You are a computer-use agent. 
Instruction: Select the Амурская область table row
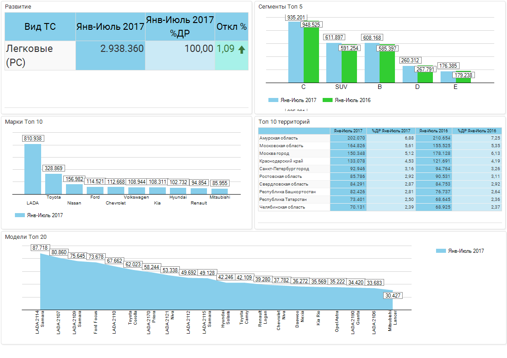coord(278,138)
